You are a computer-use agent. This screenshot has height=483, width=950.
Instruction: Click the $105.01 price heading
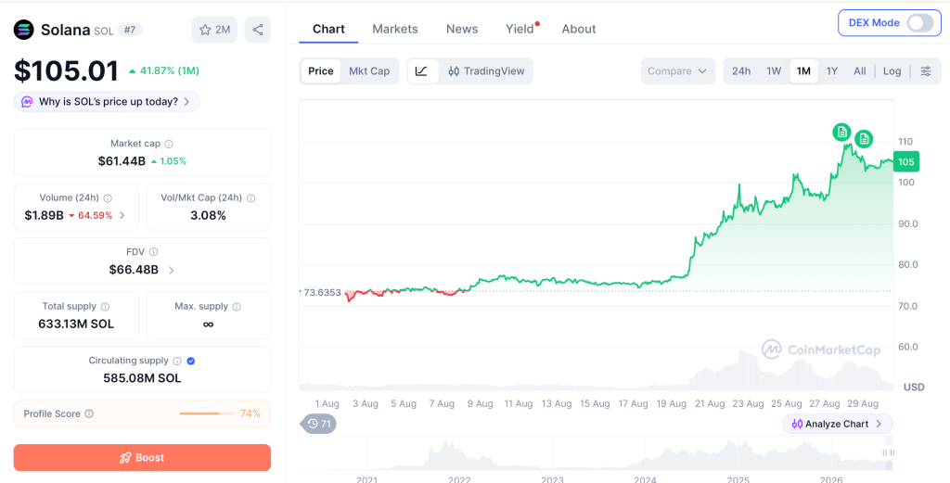(66, 70)
